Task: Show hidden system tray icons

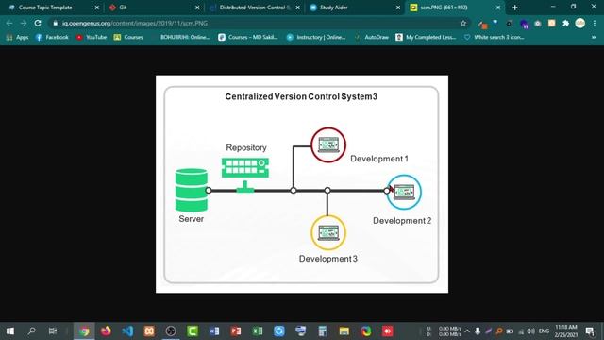Action: coord(467,331)
